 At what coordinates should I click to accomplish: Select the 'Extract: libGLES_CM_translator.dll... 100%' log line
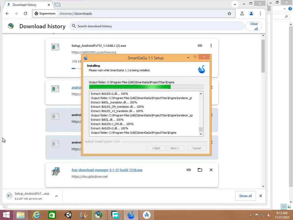[x=117, y=107]
